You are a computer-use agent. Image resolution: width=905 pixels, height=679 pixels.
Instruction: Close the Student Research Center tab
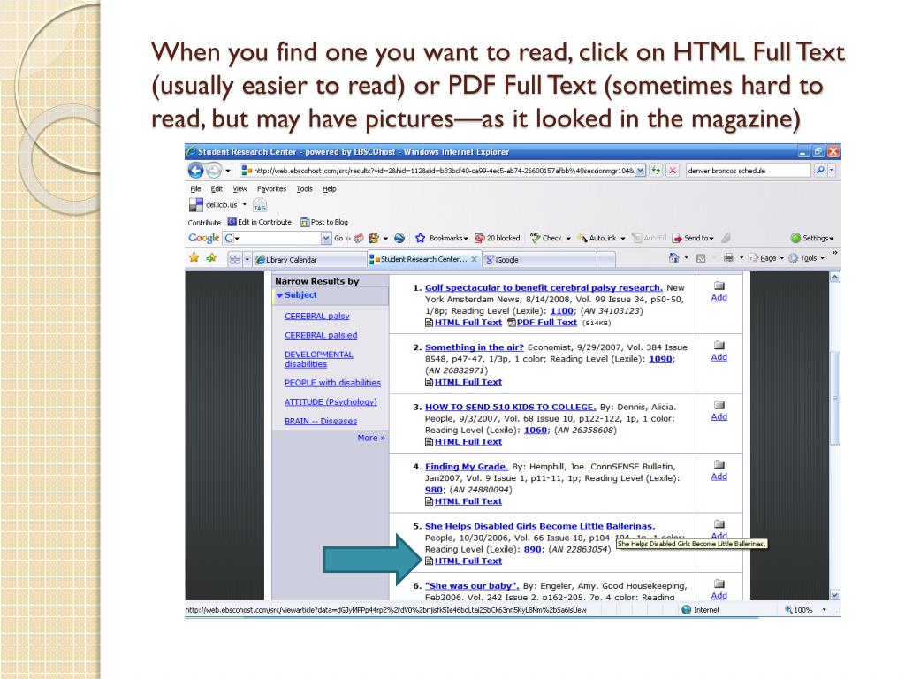click(x=474, y=259)
